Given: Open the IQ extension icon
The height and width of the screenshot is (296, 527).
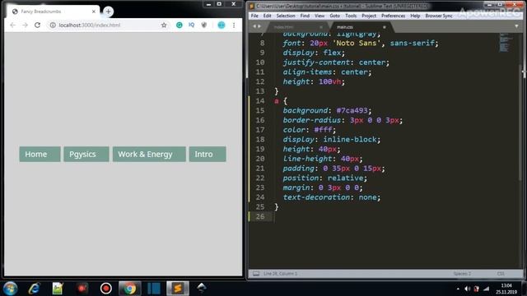Looking at the screenshot, I should pyautogui.click(x=191, y=25).
